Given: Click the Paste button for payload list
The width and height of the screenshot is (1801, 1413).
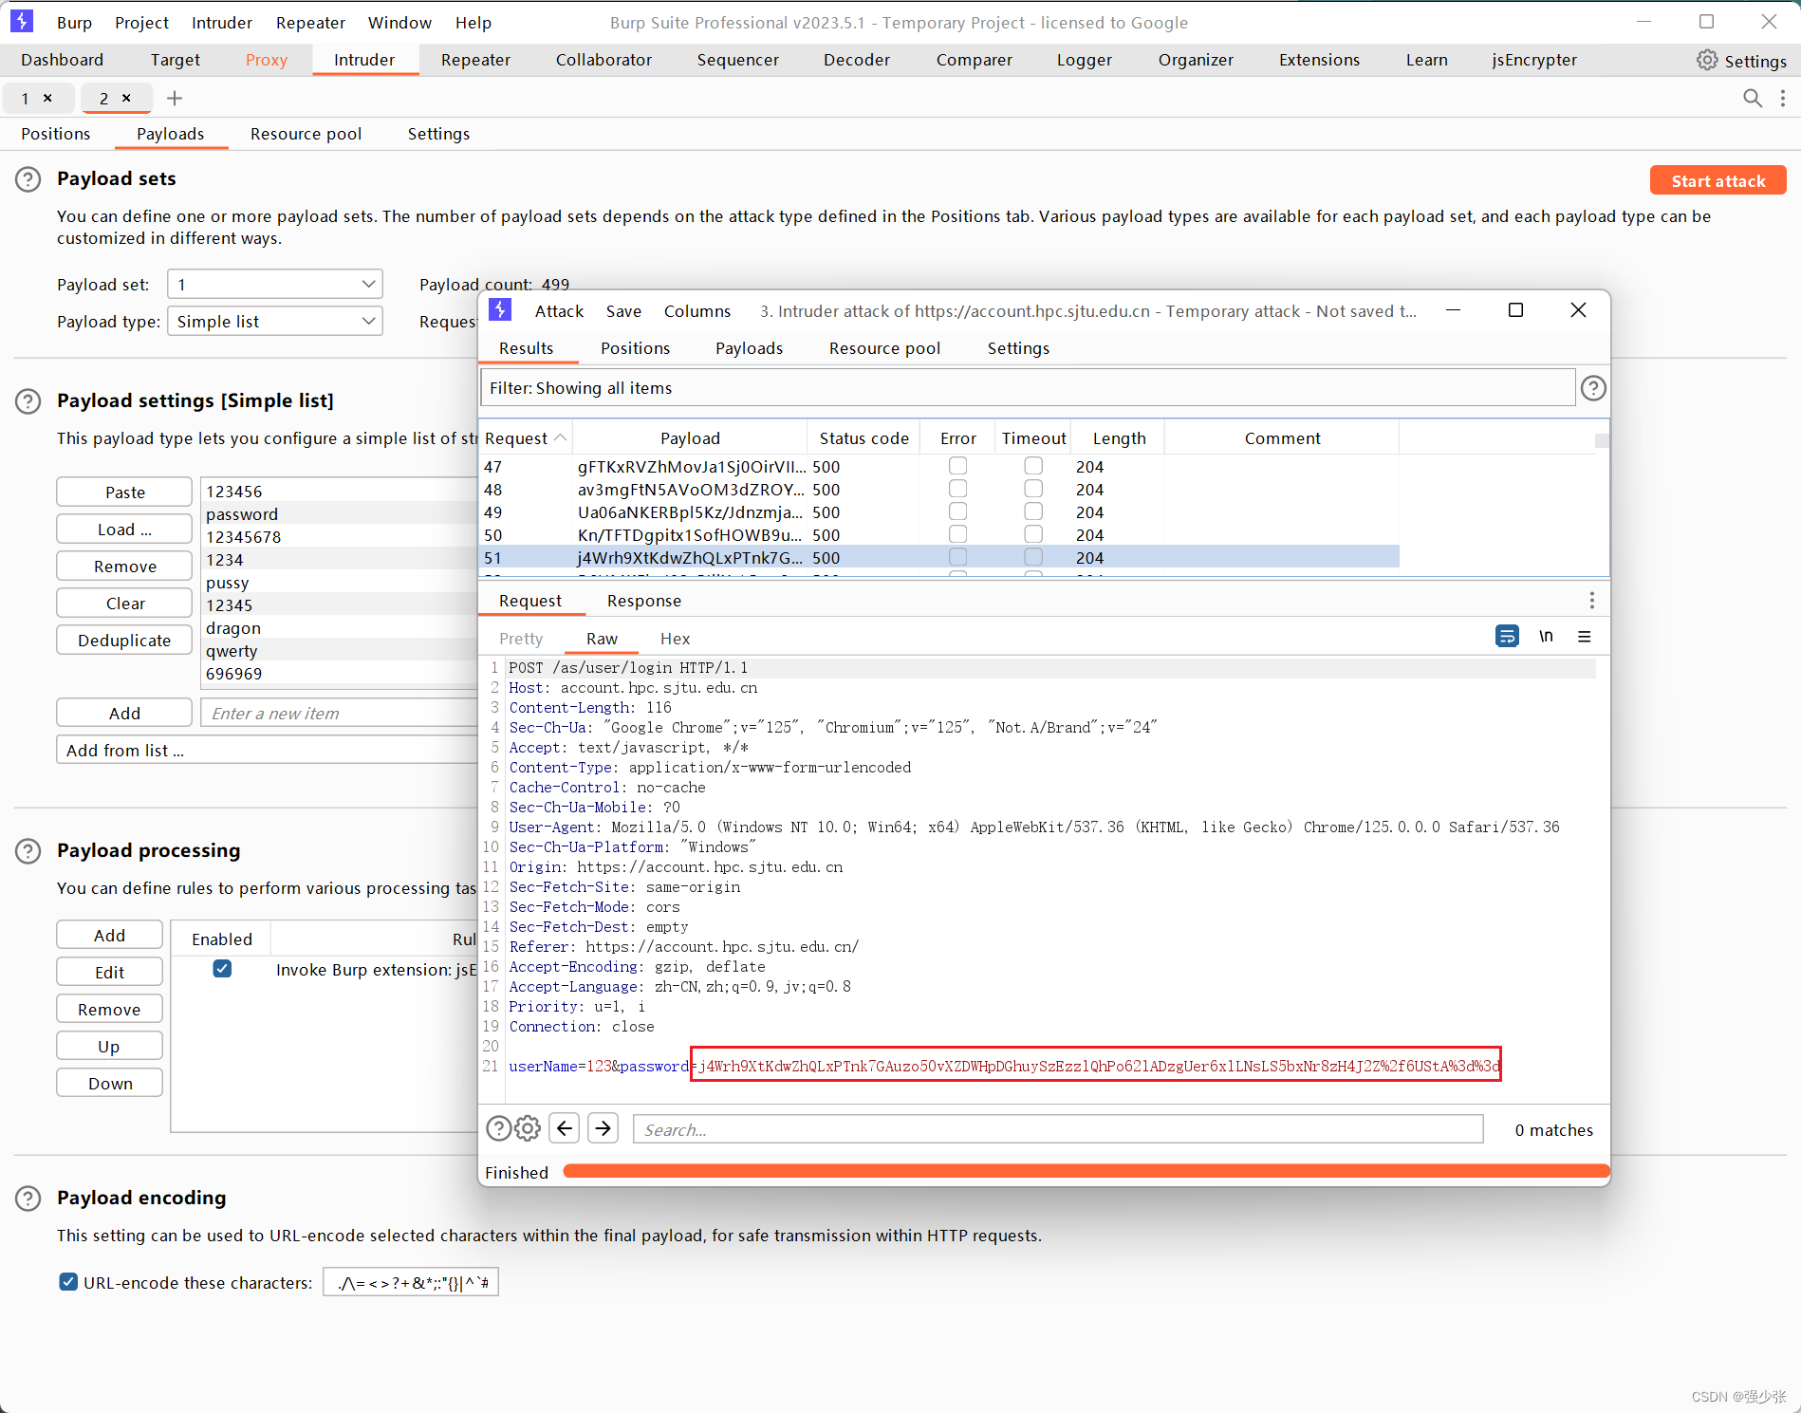Looking at the screenshot, I should 124,492.
